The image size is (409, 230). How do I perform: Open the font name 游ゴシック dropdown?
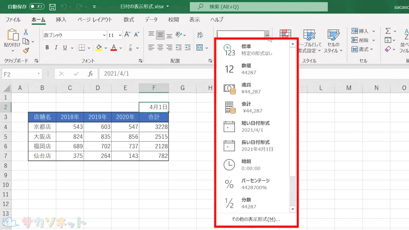click(104, 35)
